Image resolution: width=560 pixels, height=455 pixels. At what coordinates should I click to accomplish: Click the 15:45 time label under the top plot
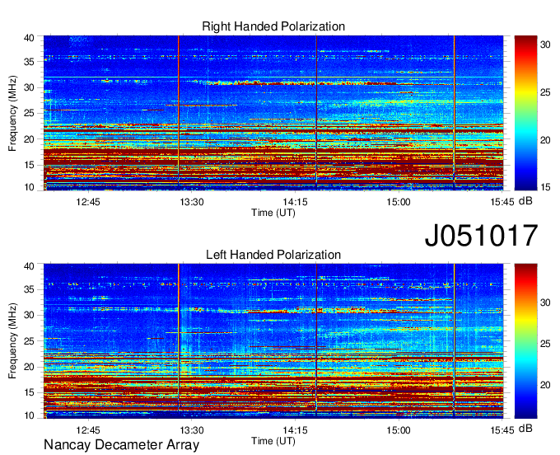coord(502,202)
